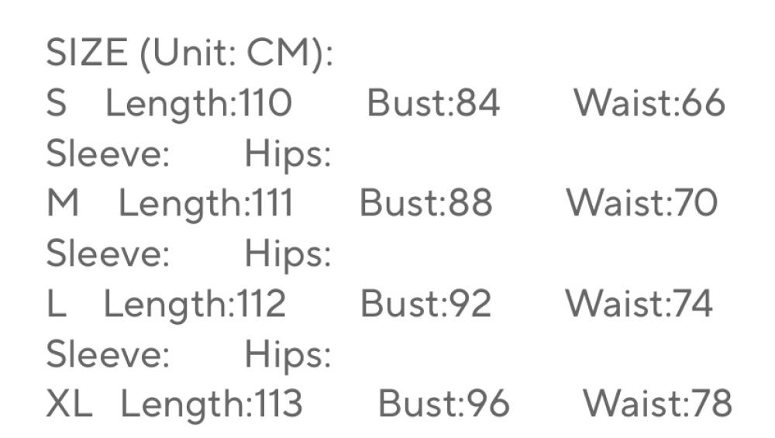Click the Sleeve label directly above size XL row
The height and width of the screenshot is (438, 775).
coord(108,354)
